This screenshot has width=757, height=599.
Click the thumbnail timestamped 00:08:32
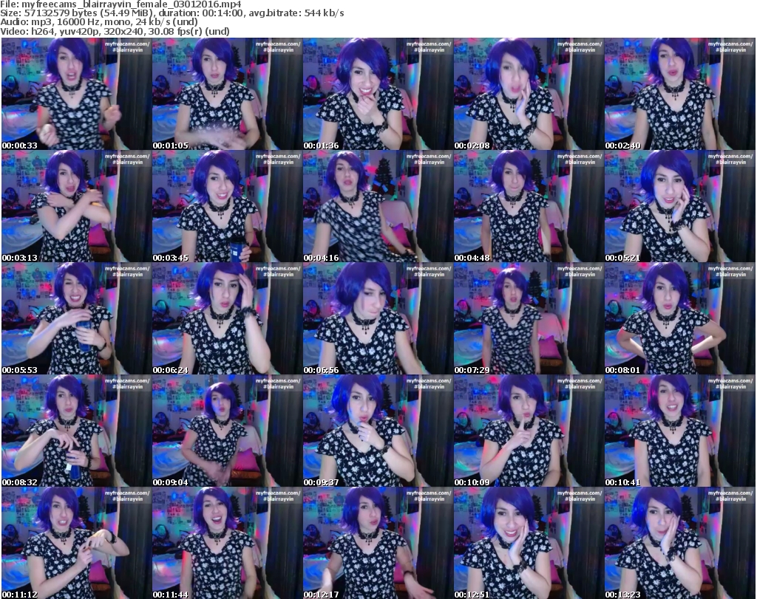pos(76,431)
